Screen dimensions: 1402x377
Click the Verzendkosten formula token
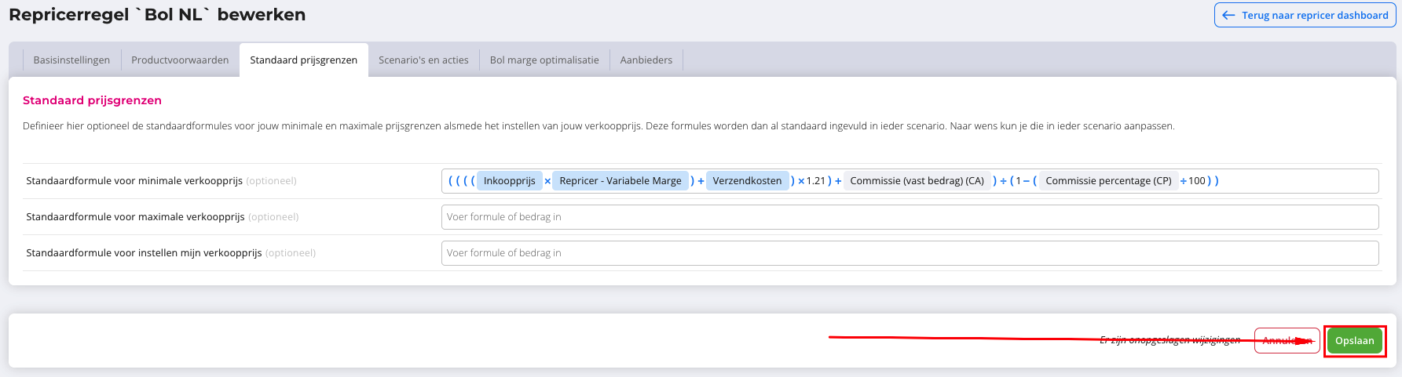click(x=747, y=181)
